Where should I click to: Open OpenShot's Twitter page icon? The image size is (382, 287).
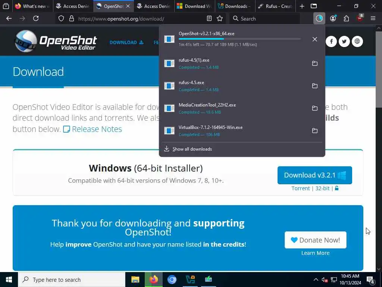pyautogui.click(x=344, y=41)
